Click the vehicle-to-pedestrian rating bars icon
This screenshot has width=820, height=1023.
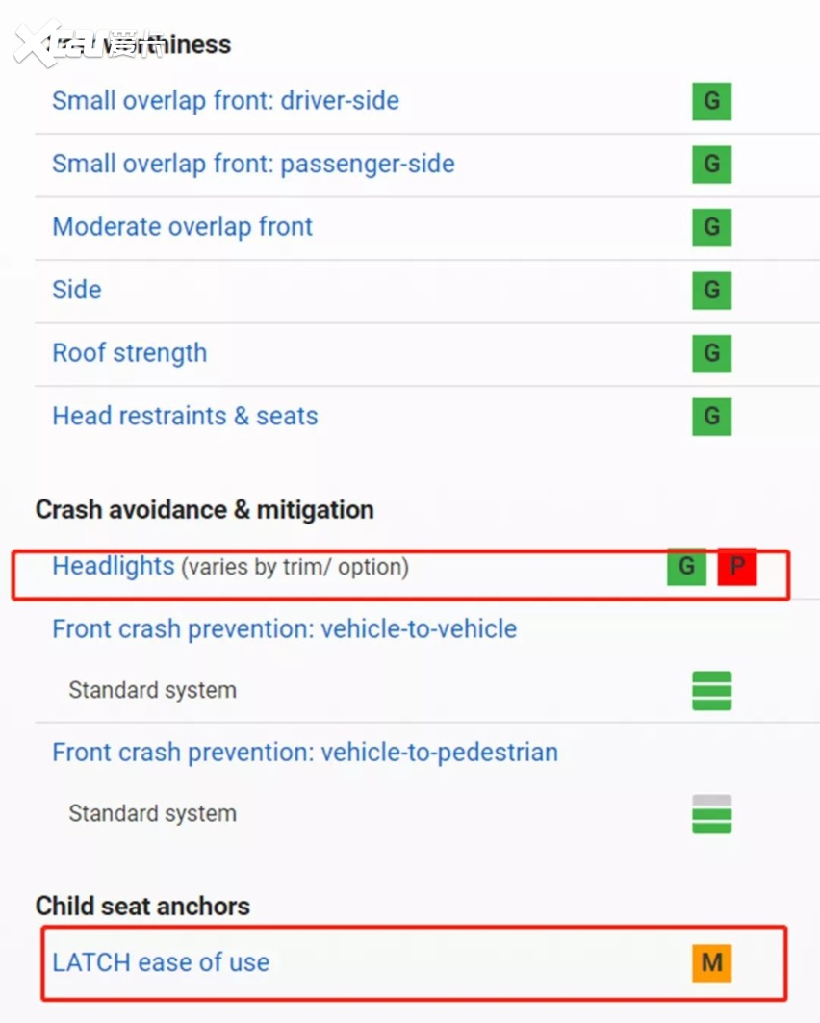711,814
